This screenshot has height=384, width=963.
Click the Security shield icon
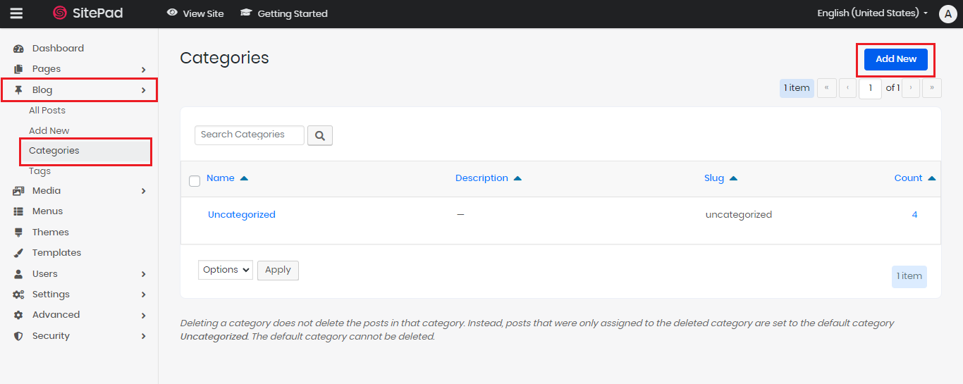[x=19, y=336]
